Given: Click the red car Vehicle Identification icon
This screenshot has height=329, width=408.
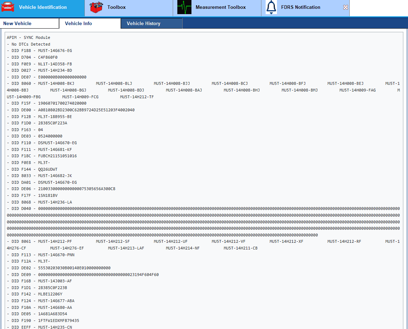Looking at the screenshot, I should (x=8, y=7).
